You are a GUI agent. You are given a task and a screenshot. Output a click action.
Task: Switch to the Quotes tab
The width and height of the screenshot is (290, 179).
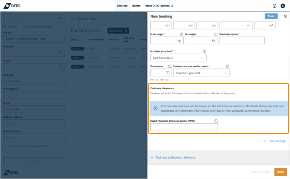click(136, 6)
